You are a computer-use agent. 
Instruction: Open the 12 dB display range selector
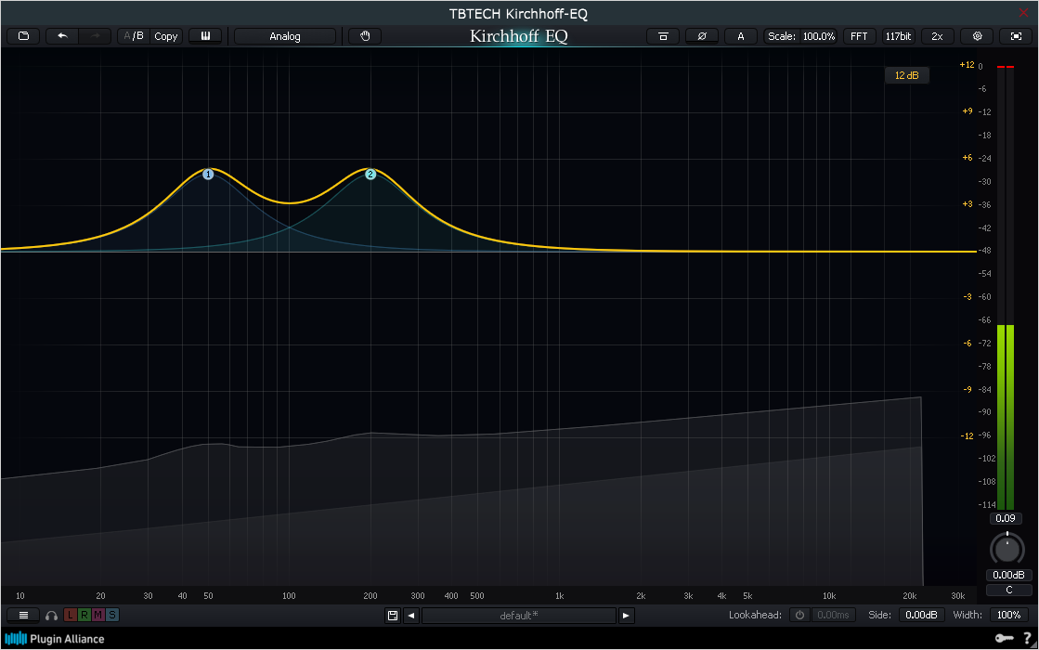click(906, 75)
